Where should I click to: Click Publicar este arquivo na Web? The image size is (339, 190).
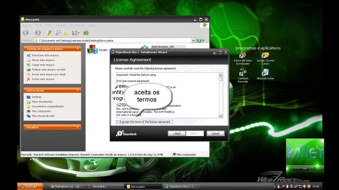pyautogui.click(x=48, y=70)
